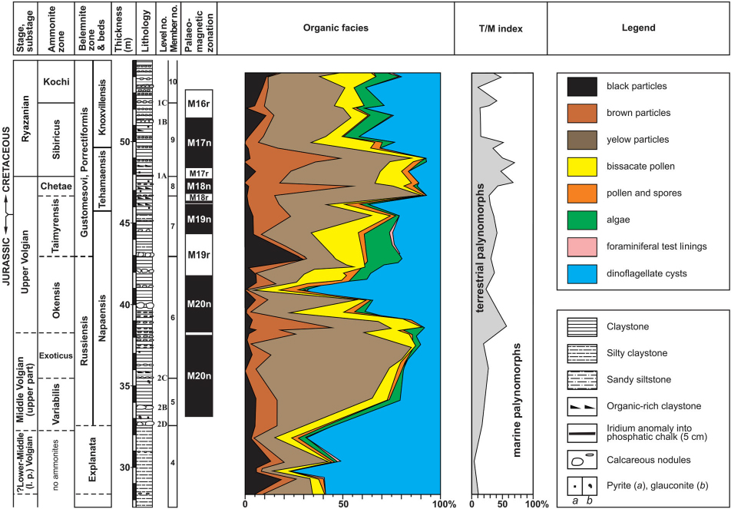731x509 pixels.
Task: Select the T/M index column header
Action: 500,28
